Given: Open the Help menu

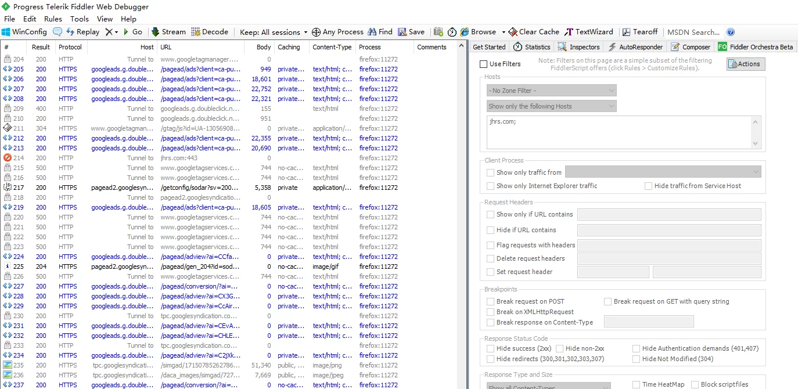Looking at the screenshot, I should [x=129, y=19].
